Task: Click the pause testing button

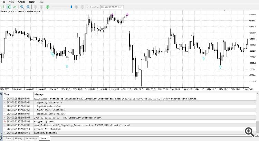Action: click(35, 7)
